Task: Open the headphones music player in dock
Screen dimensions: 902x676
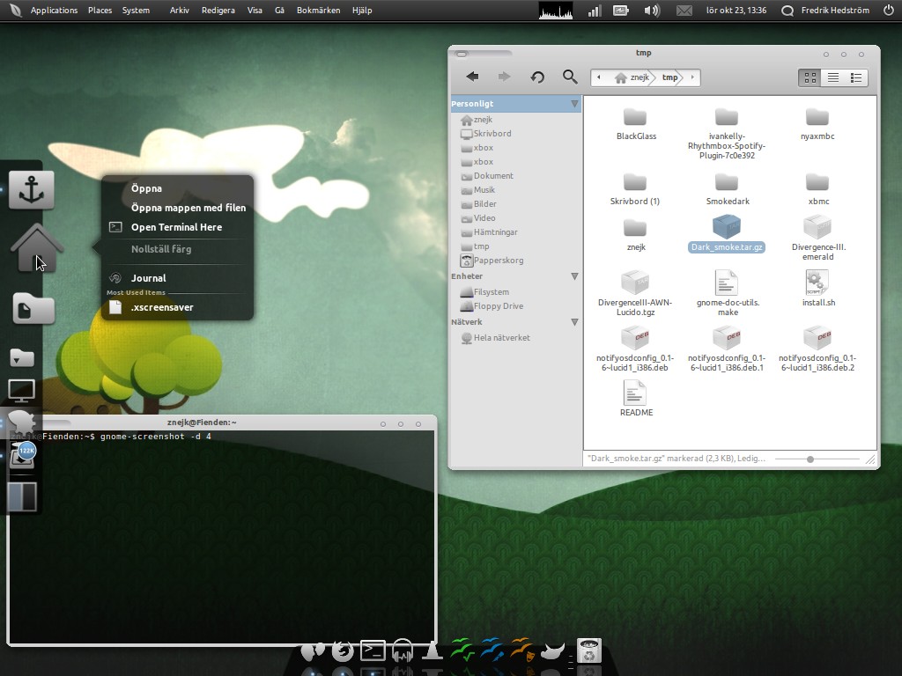Action: [402, 650]
